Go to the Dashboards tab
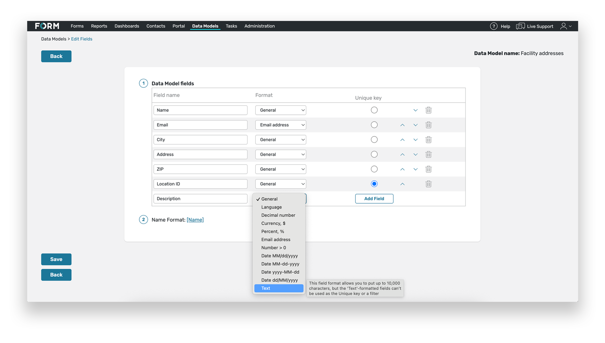The image size is (605, 343). coord(126,26)
